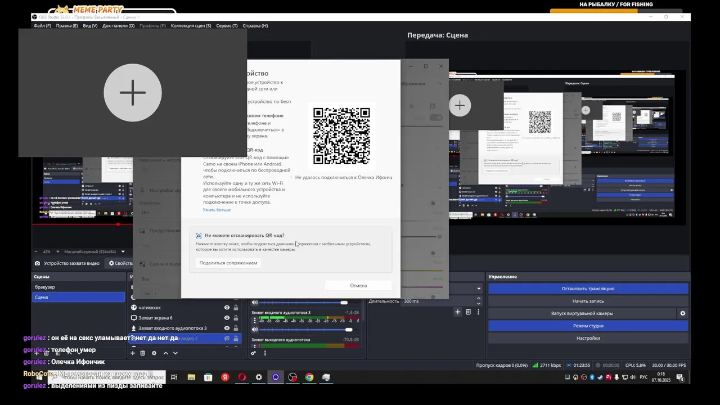
Task: Add a new source with the plus icon
Action: tap(133, 353)
